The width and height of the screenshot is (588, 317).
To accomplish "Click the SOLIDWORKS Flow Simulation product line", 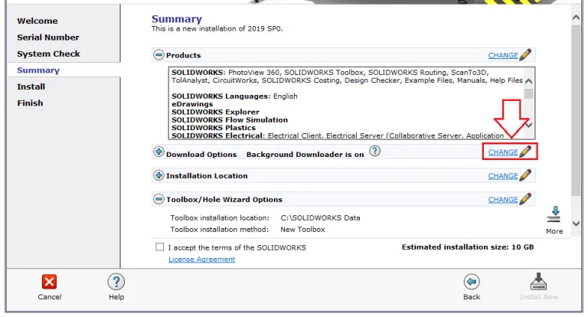I will click(x=230, y=120).
